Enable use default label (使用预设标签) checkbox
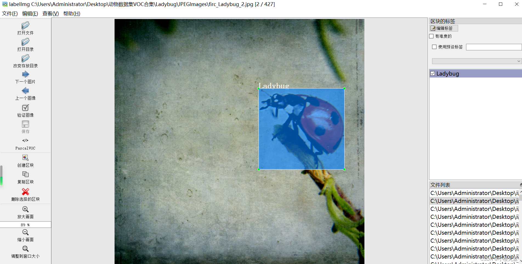Viewport: 522px width, 264px height. pos(434,47)
